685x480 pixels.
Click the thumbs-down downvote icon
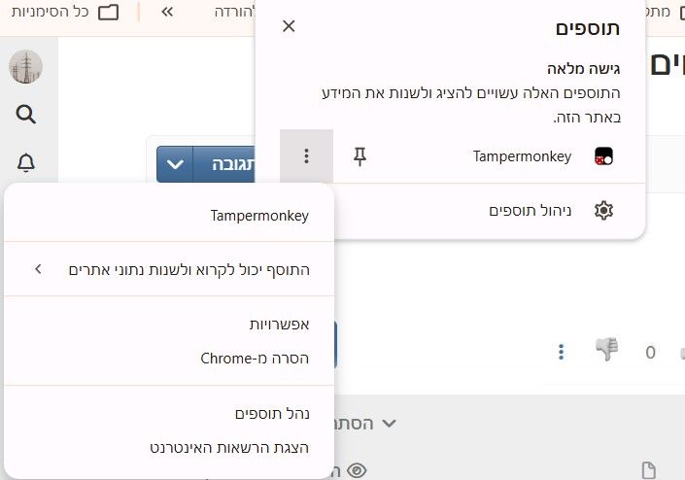[607, 349]
